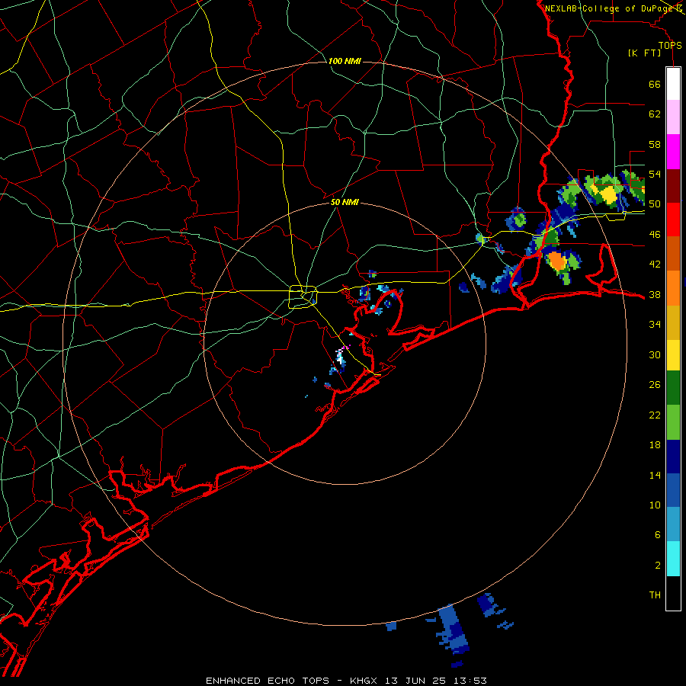This screenshot has width=686, height=686.
Task: Click the "58" legend value
Action: coord(655,144)
